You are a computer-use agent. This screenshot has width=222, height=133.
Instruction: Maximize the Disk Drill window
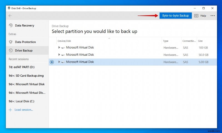tap(203, 8)
